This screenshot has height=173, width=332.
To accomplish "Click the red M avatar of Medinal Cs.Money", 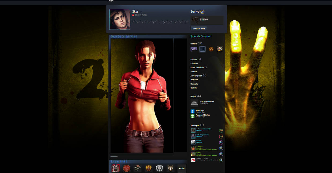I will click(193, 160).
